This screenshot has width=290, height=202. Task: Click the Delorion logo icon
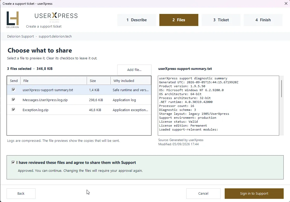pyautogui.click(x=13, y=19)
